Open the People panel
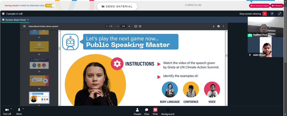The height and width of the screenshot is (116, 287). pos(137,112)
